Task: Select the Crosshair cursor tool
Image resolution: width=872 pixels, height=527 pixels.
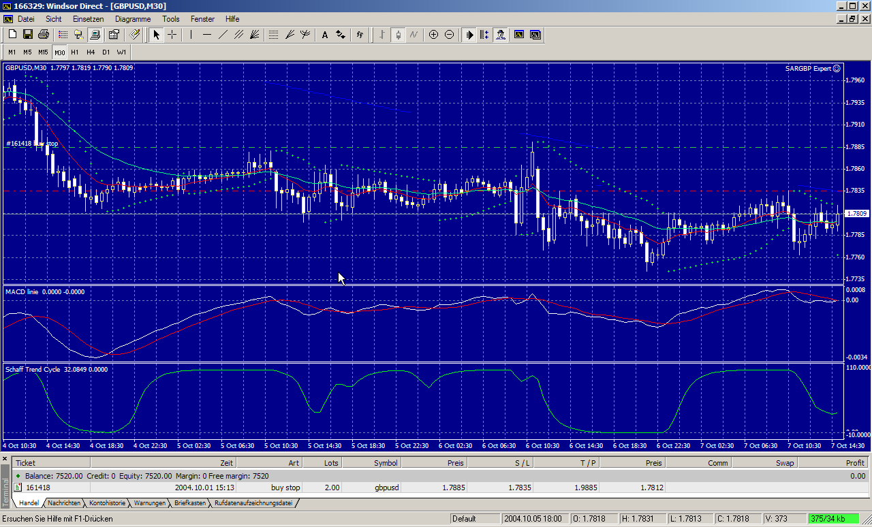Action: (x=172, y=35)
